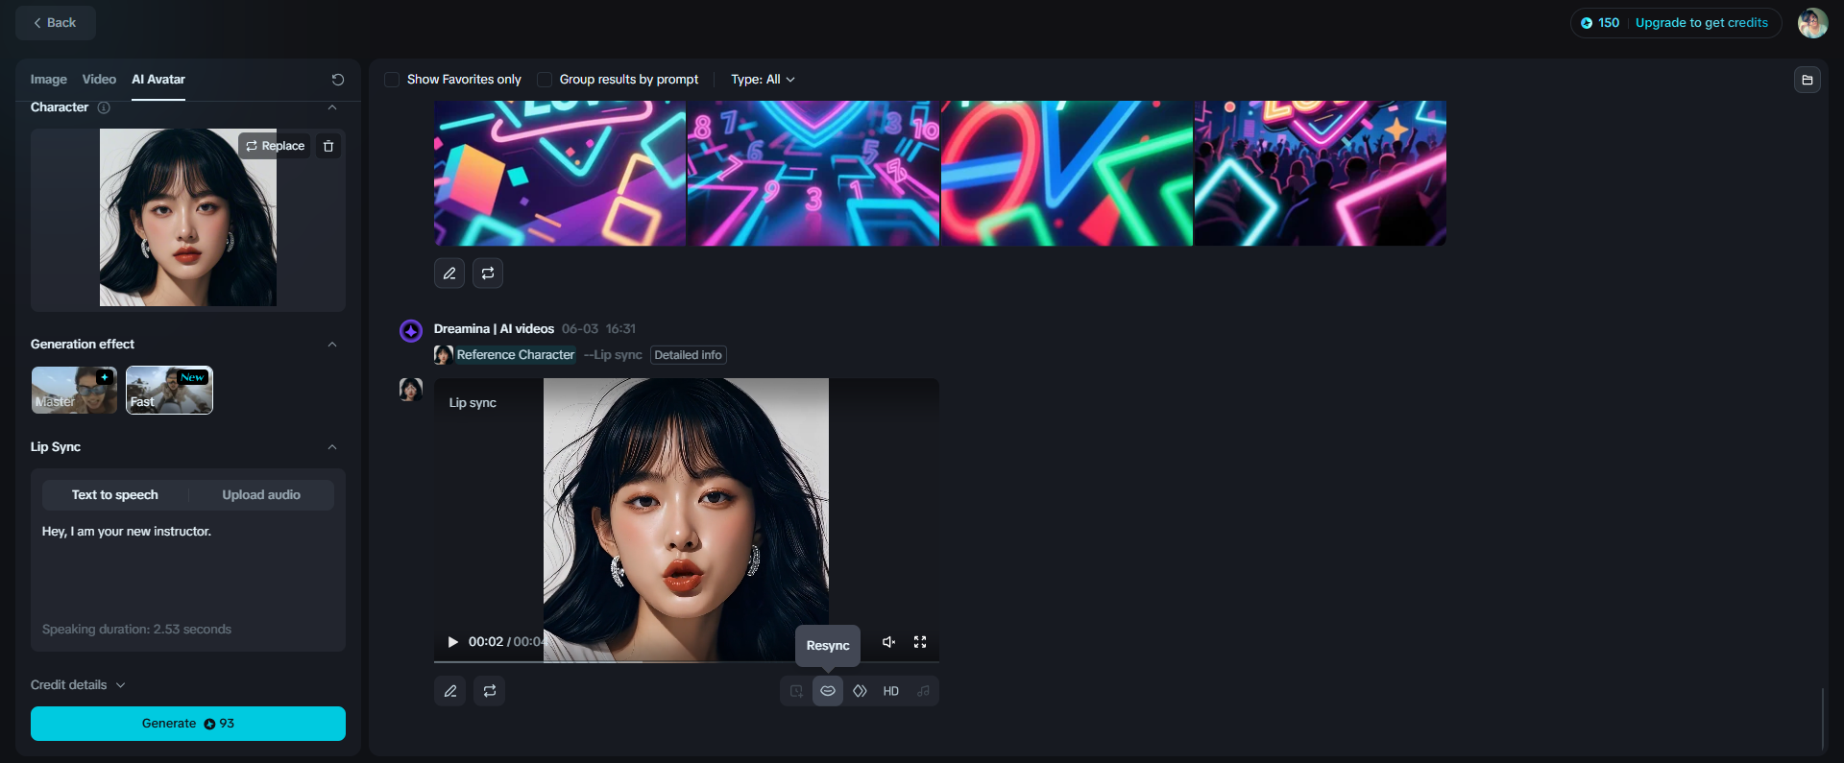Viewport: 1844px width, 763px height.
Task: Expand the lip sync video to fullscreen
Action: 920,642
